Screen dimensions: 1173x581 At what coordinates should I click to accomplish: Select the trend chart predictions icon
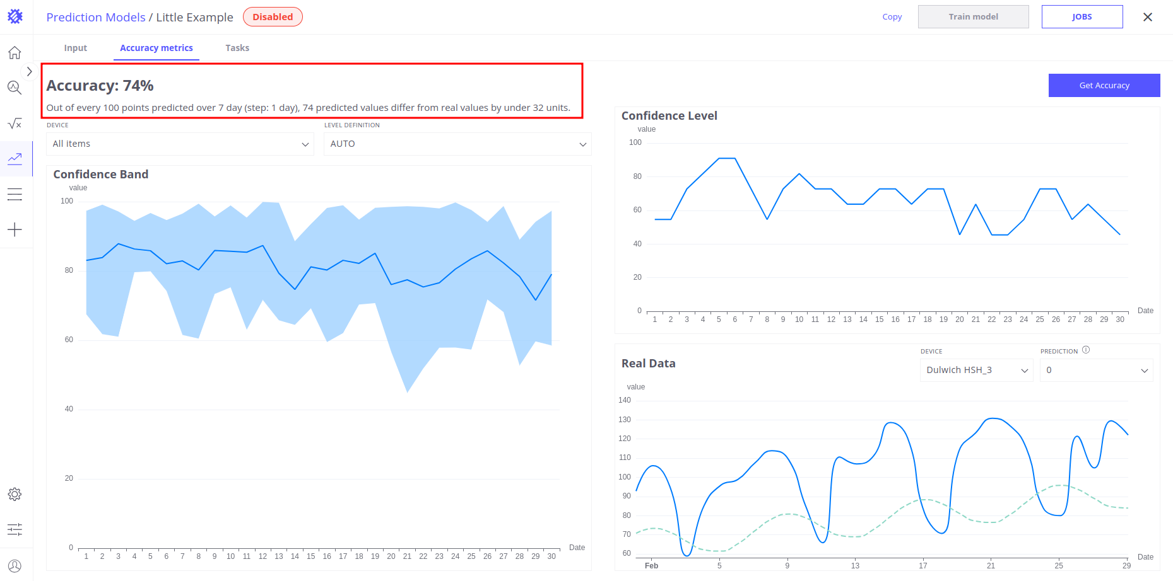pos(15,158)
